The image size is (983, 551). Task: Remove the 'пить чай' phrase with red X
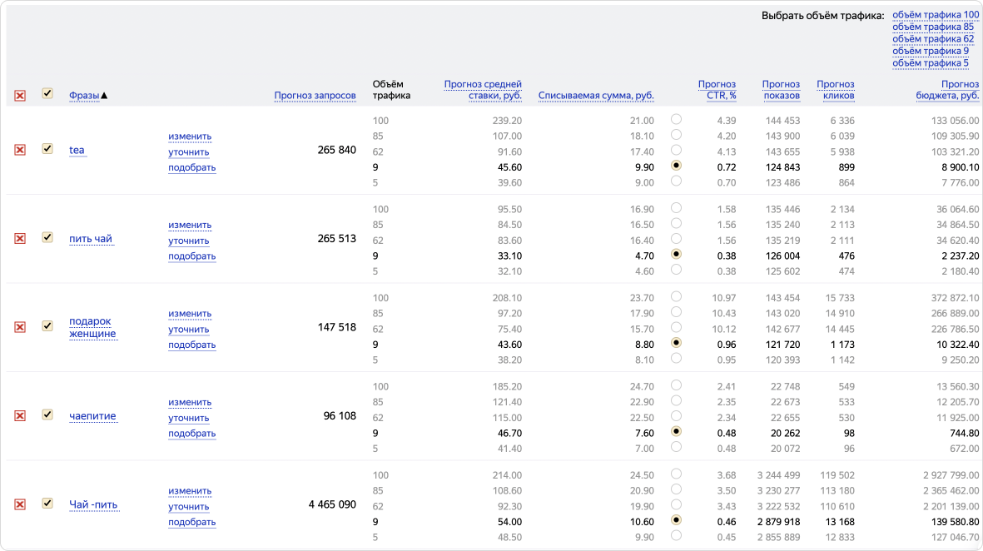[20, 239]
